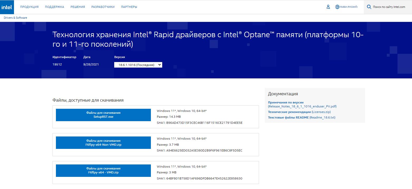Download F6flpy-x64-Non-VMD.zip file
Screen dimensions: 412x189
click(x=103, y=143)
